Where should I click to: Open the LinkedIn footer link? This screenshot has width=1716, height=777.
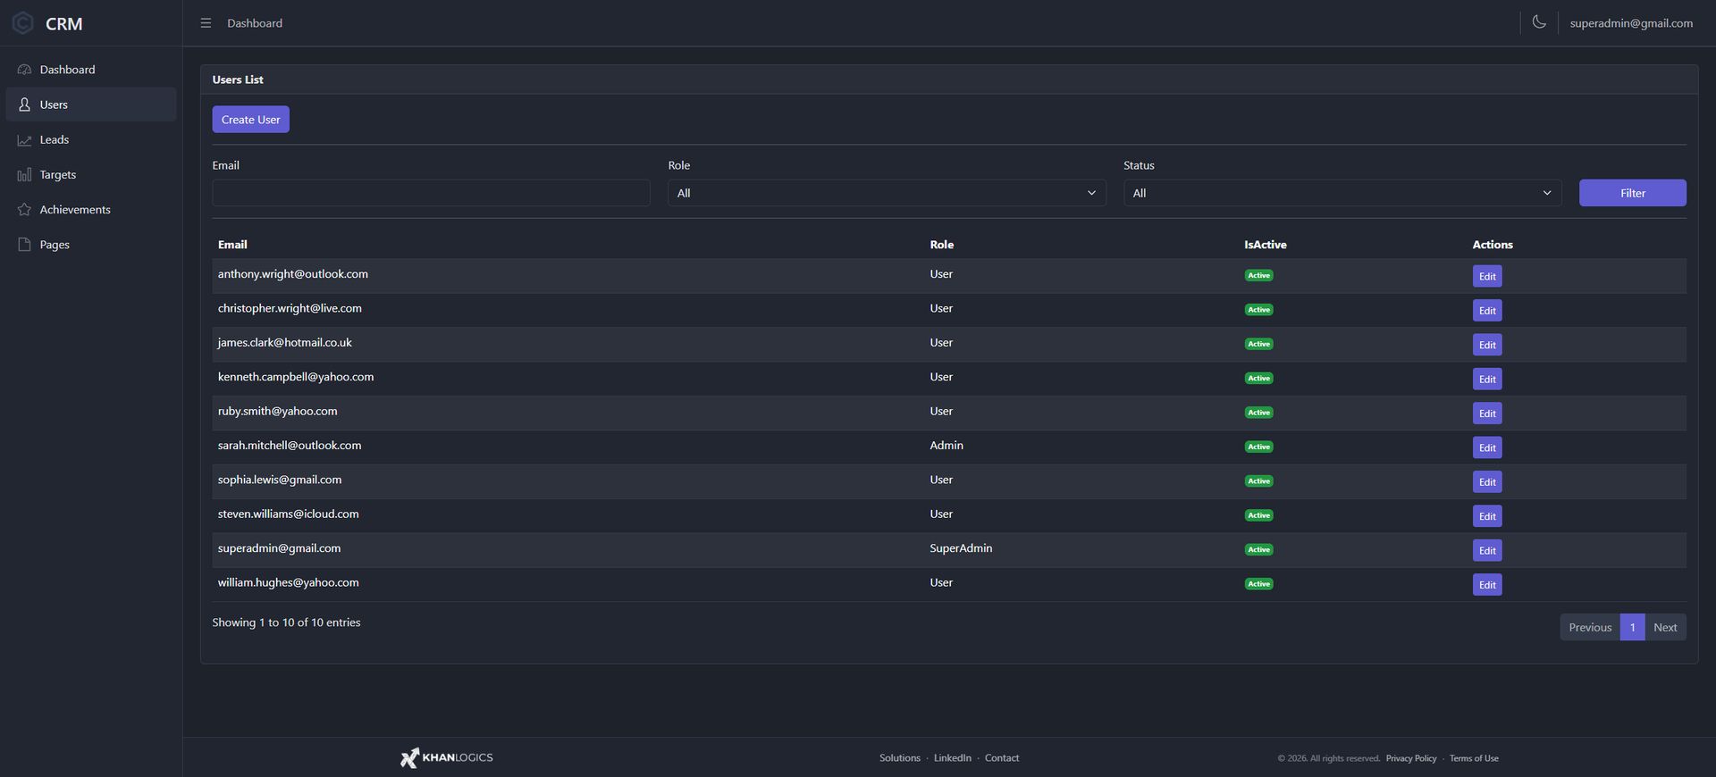(952, 758)
